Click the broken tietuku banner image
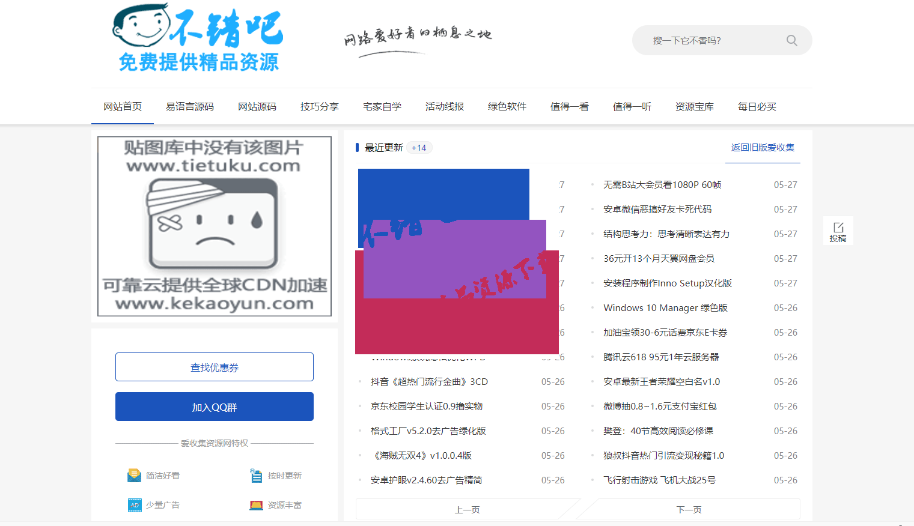The image size is (914, 526). (215, 226)
